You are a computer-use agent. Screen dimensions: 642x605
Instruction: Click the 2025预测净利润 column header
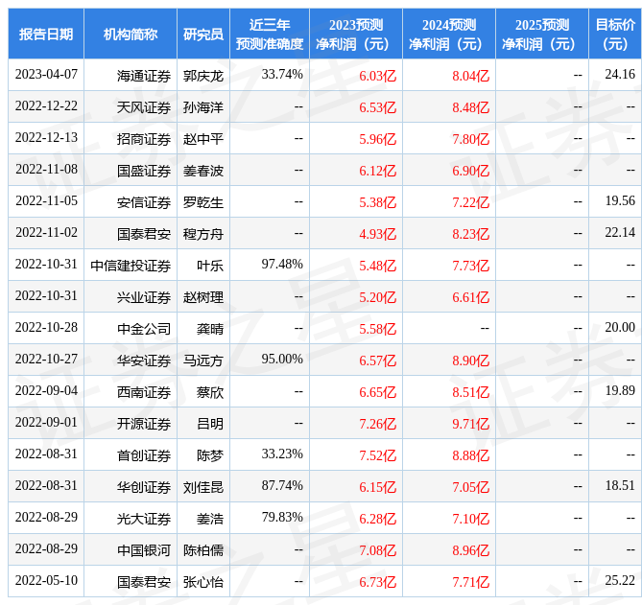(541, 34)
